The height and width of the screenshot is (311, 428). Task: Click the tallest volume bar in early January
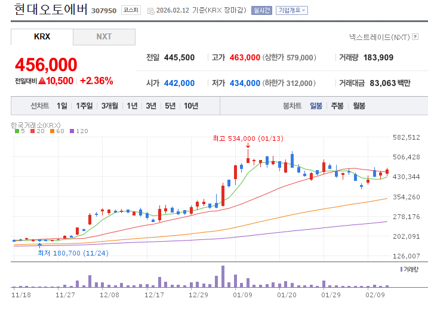click(x=223, y=276)
